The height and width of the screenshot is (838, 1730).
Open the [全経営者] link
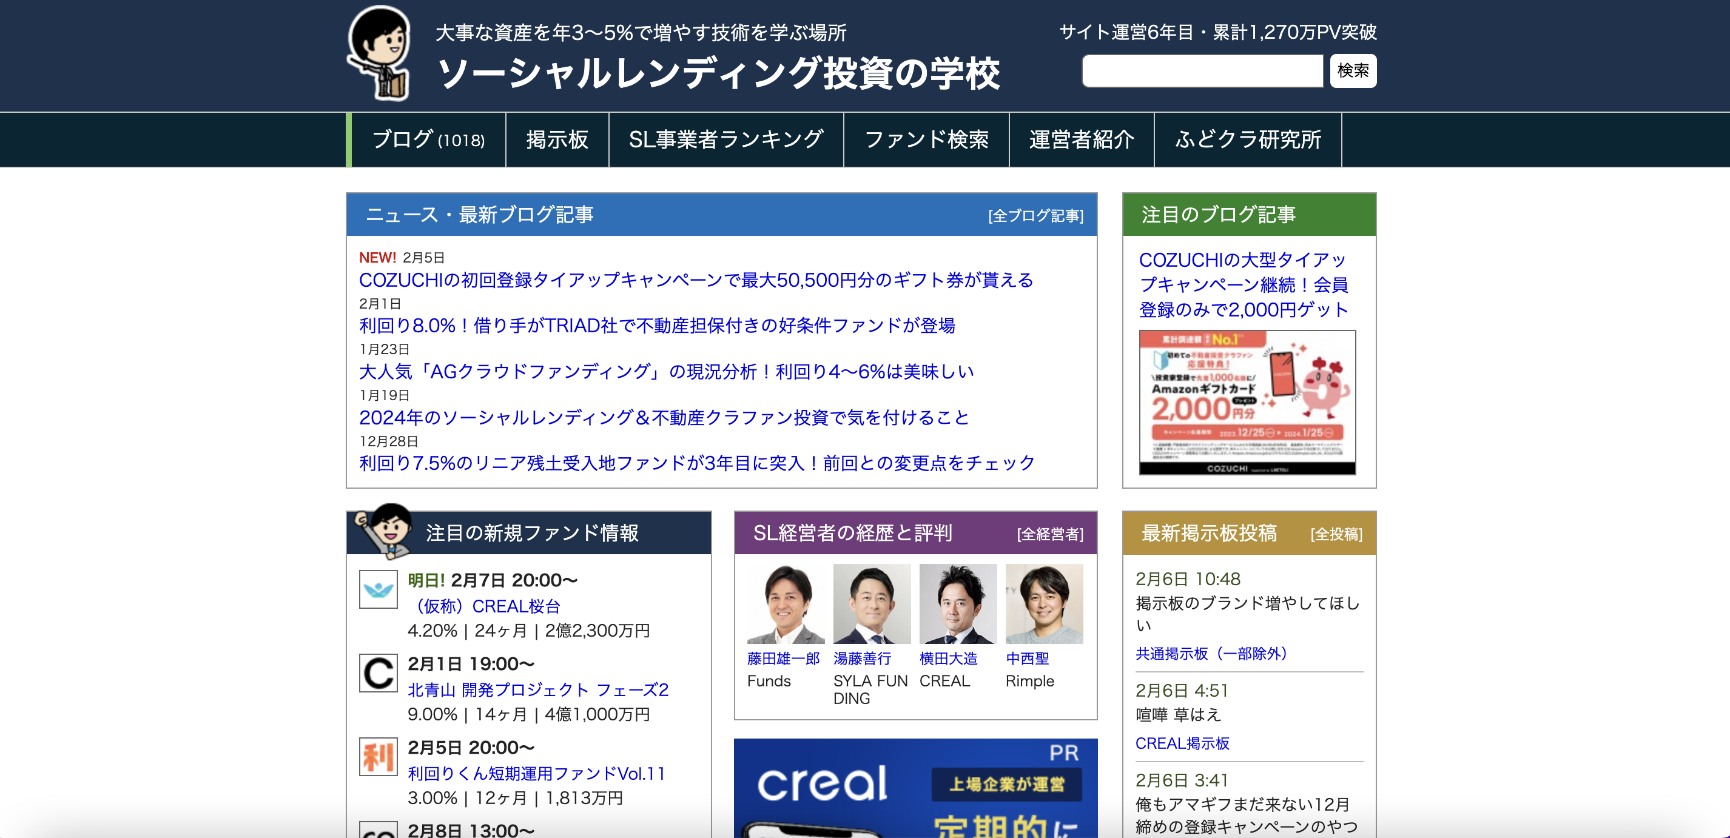pyautogui.click(x=1051, y=534)
